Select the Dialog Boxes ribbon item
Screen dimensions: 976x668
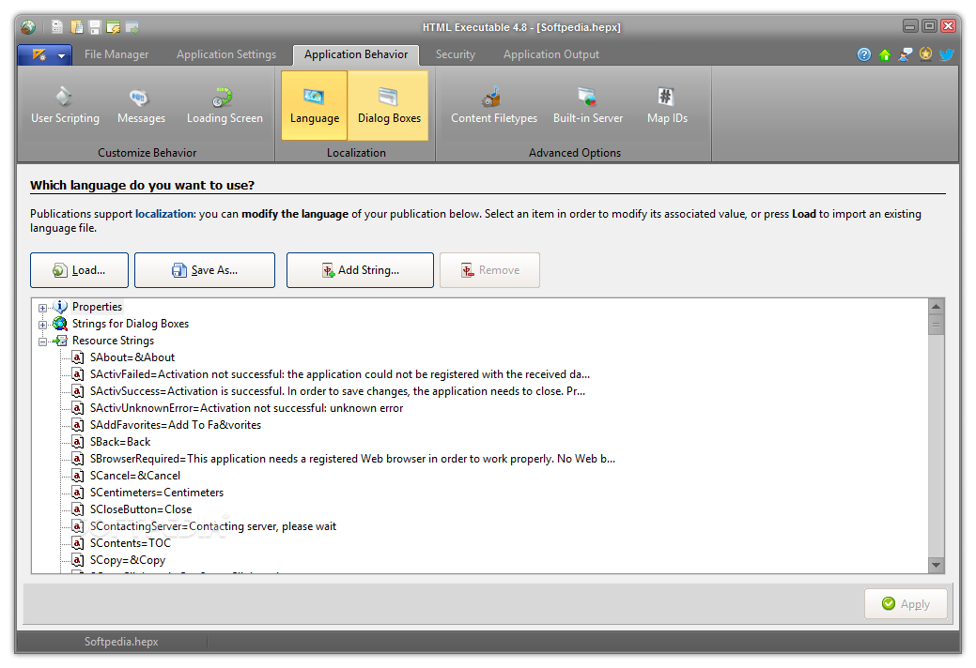(388, 106)
